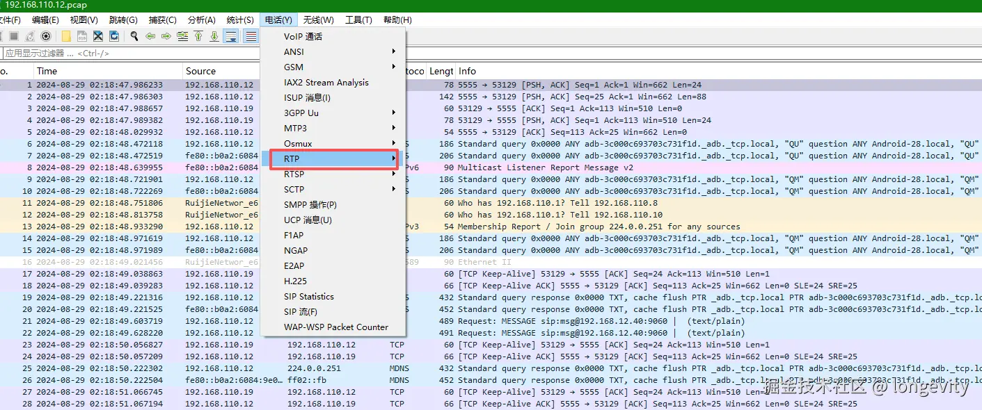Screen dimensions: 982x410
Task: Sort by the Length column header
Action: point(441,71)
